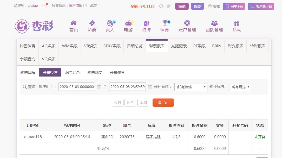282x158 pixels.
Task: Open the 活动 gift box icon
Action: point(236,23)
